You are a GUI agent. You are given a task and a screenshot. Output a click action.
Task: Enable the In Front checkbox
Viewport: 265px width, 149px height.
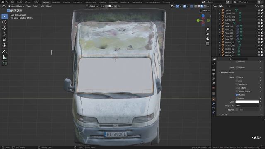(x=236, y=98)
